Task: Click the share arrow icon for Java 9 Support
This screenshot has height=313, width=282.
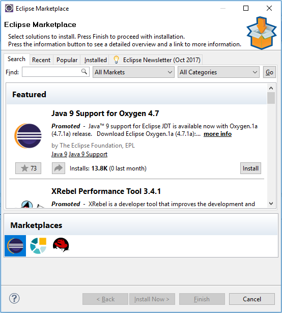Action: [x=59, y=168]
